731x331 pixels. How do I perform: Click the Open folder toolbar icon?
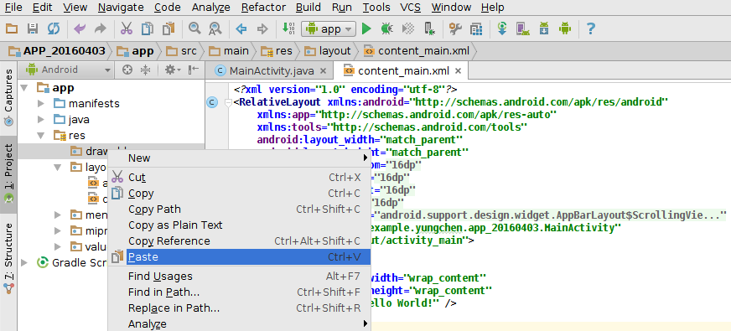[11, 28]
